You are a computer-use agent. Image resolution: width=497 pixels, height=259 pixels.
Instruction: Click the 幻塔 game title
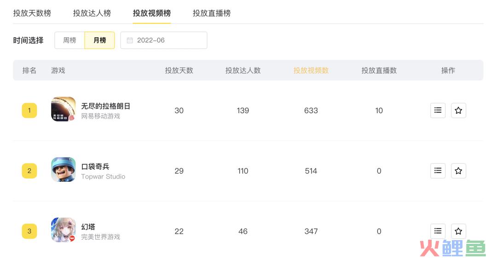[88, 227]
